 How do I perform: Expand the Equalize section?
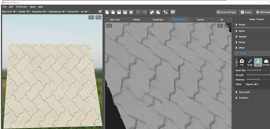coord(242,37)
